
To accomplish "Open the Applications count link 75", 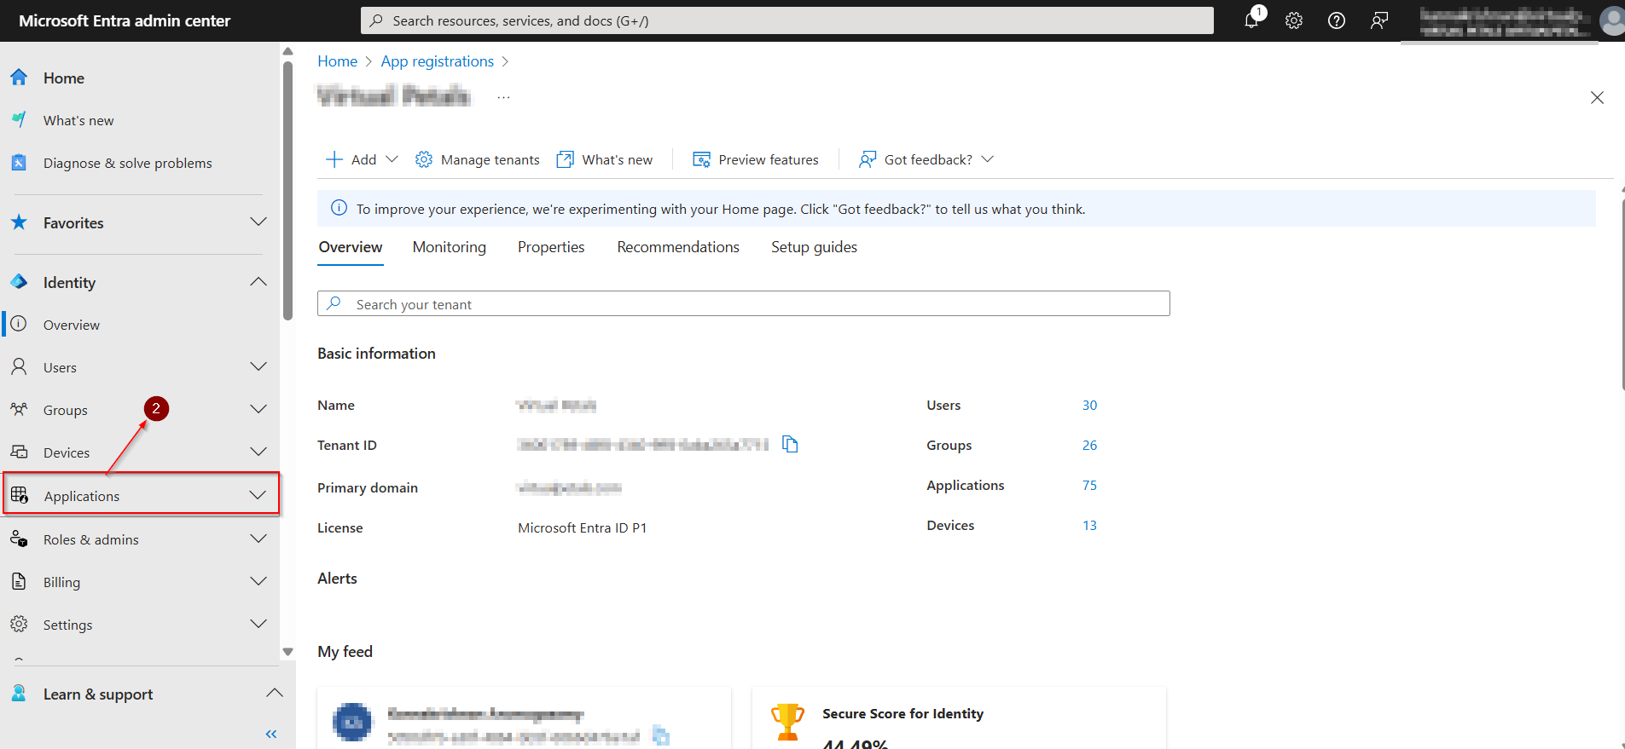I will pos(1089,486).
